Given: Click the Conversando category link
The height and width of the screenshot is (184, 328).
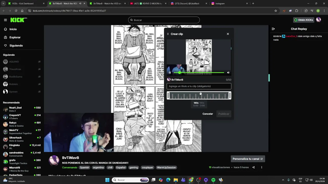Looking at the screenshot, I should coord(69,167).
